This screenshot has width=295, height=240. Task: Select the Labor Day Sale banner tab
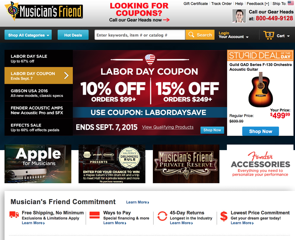[x=39, y=59]
